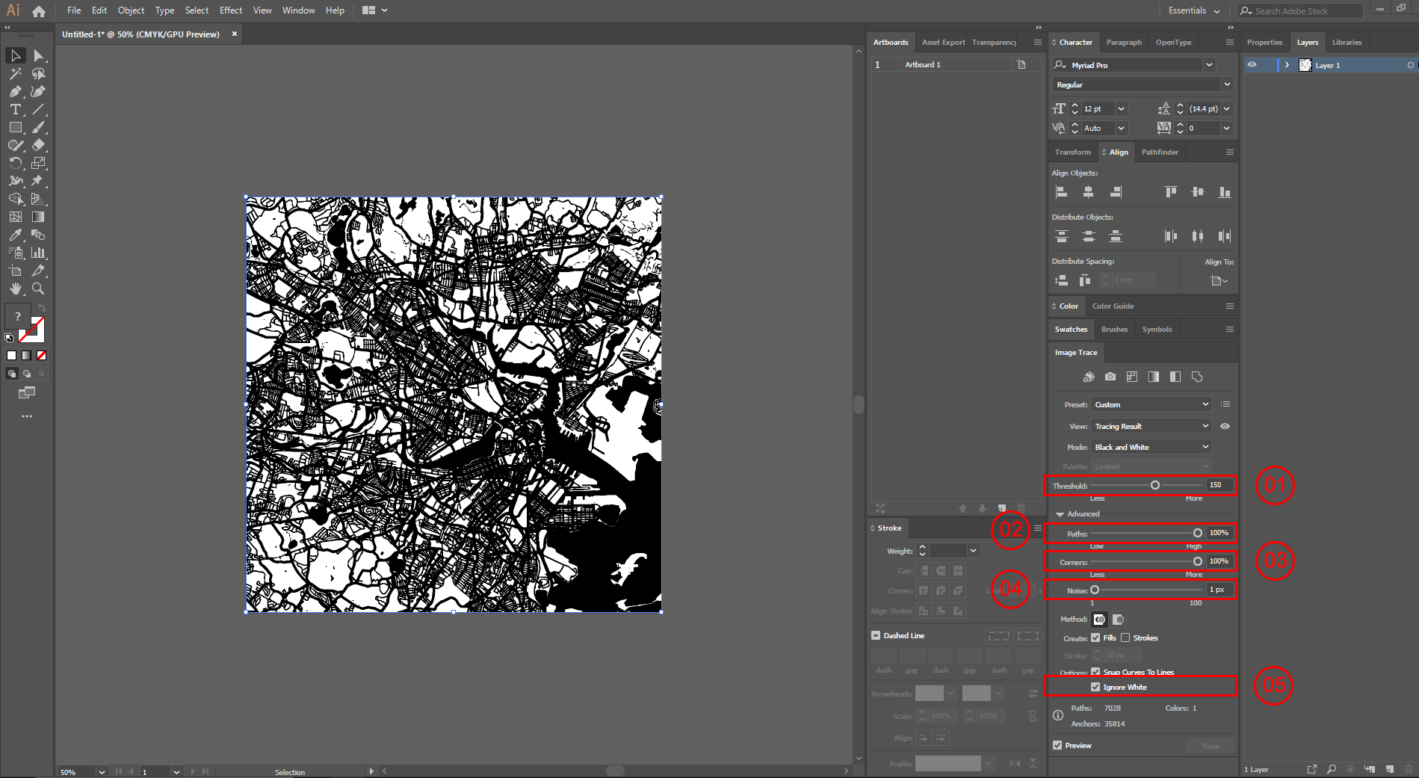Select the Zoom tool
The image size is (1419, 778).
[x=37, y=288]
